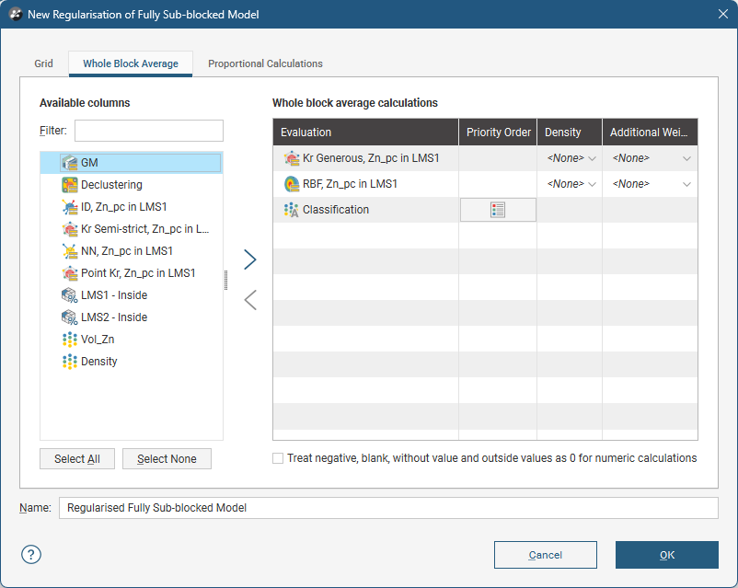
Task: Switch to the Grid tab
Action: [x=44, y=63]
